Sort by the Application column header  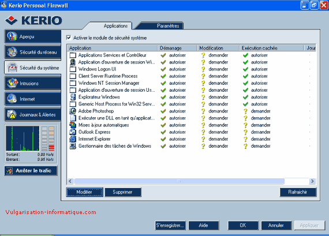click(112, 48)
